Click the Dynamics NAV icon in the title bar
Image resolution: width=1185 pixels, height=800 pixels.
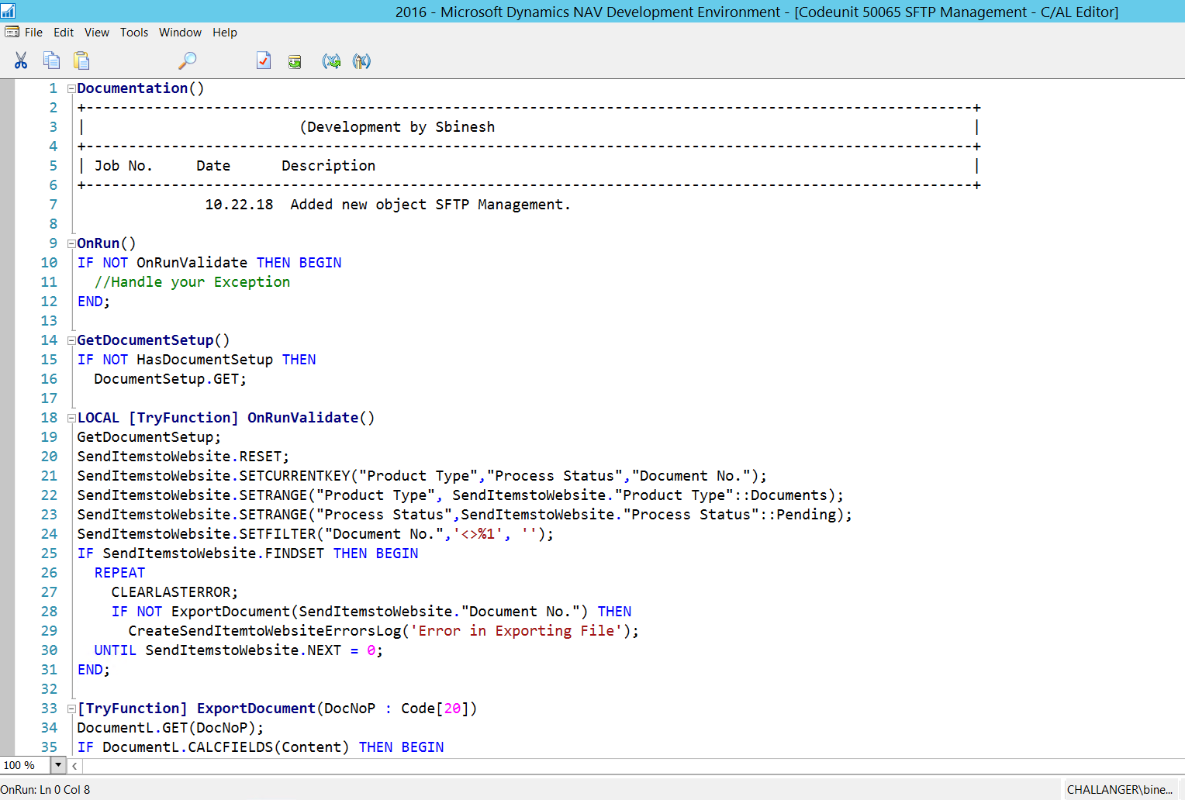pyautogui.click(x=9, y=10)
